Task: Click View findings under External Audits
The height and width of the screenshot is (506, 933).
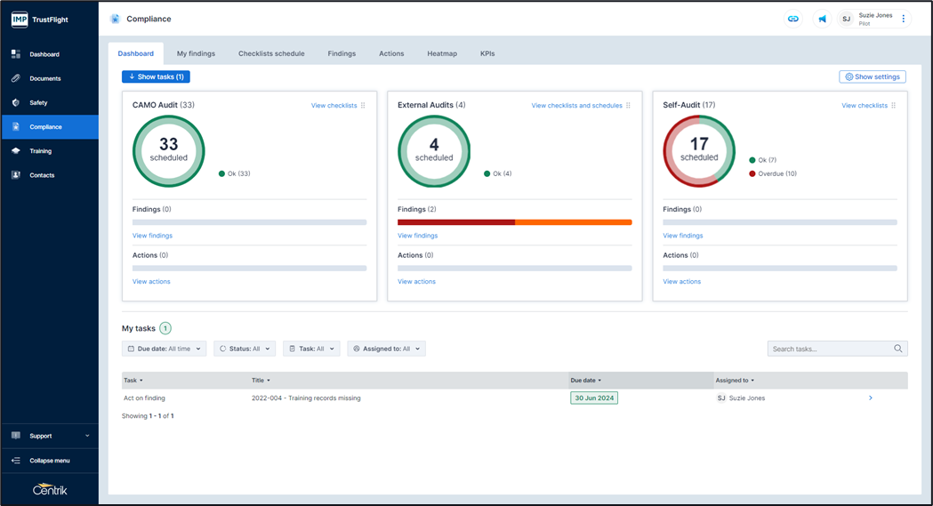Action: tap(417, 236)
